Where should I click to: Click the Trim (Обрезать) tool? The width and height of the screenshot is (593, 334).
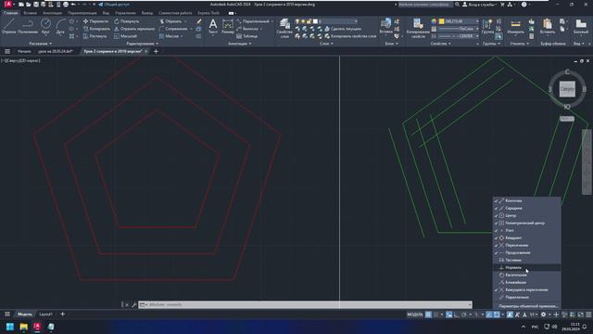coord(170,21)
